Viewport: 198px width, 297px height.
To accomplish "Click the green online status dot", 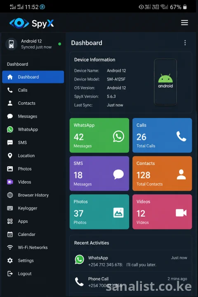I will [x=60, y=44].
